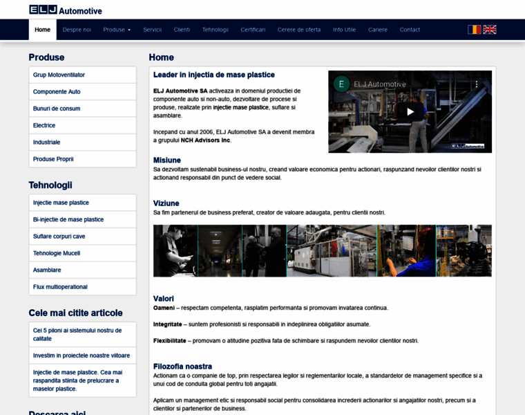The height and width of the screenshot is (415, 525).
Task: Click the factory photo collage banner
Action: pos(323,251)
